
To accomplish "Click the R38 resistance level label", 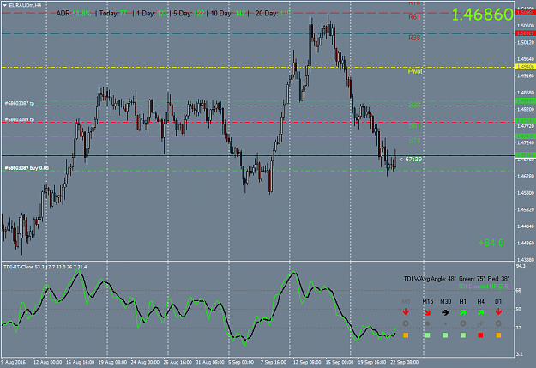I will click(414, 38).
